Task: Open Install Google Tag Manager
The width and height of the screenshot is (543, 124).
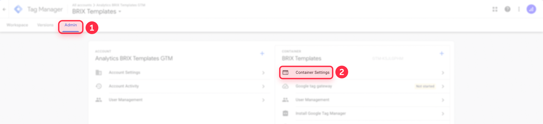Action: pyautogui.click(x=321, y=113)
